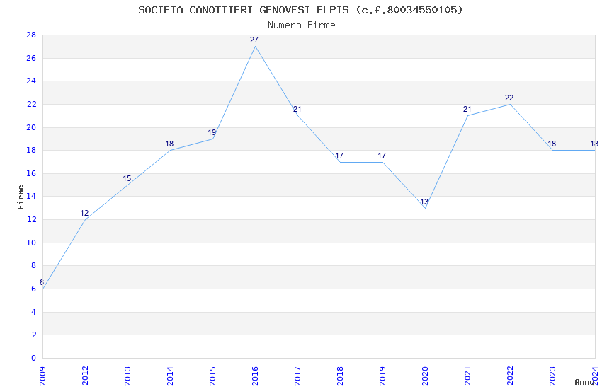Image resolution: width=602 pixels, height=389 pixels.
Task: Click the y-axis tick label 0
Action: coord(33,358)
